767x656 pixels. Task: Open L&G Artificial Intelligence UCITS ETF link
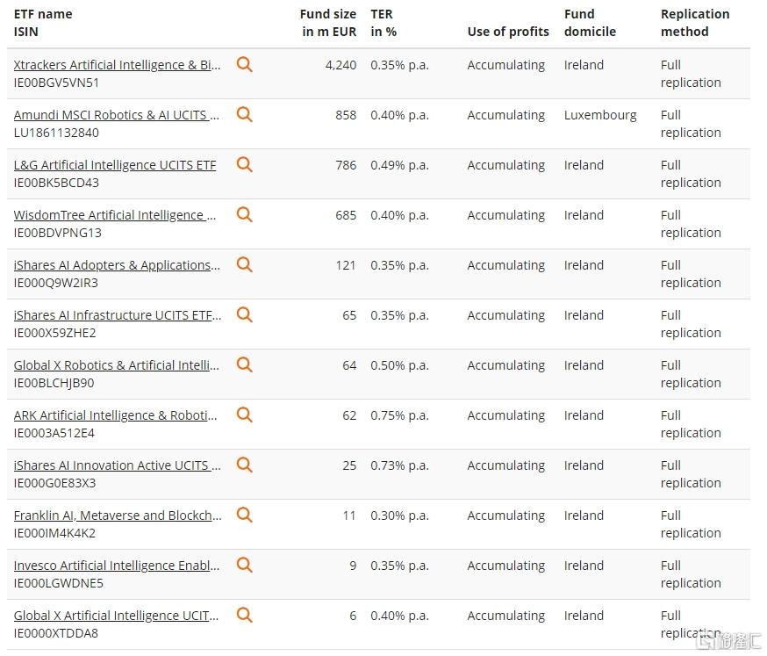point(115,165)
